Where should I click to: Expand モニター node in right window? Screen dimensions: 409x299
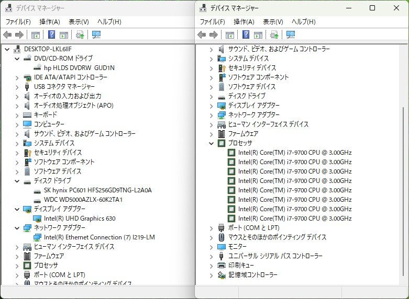212,247
